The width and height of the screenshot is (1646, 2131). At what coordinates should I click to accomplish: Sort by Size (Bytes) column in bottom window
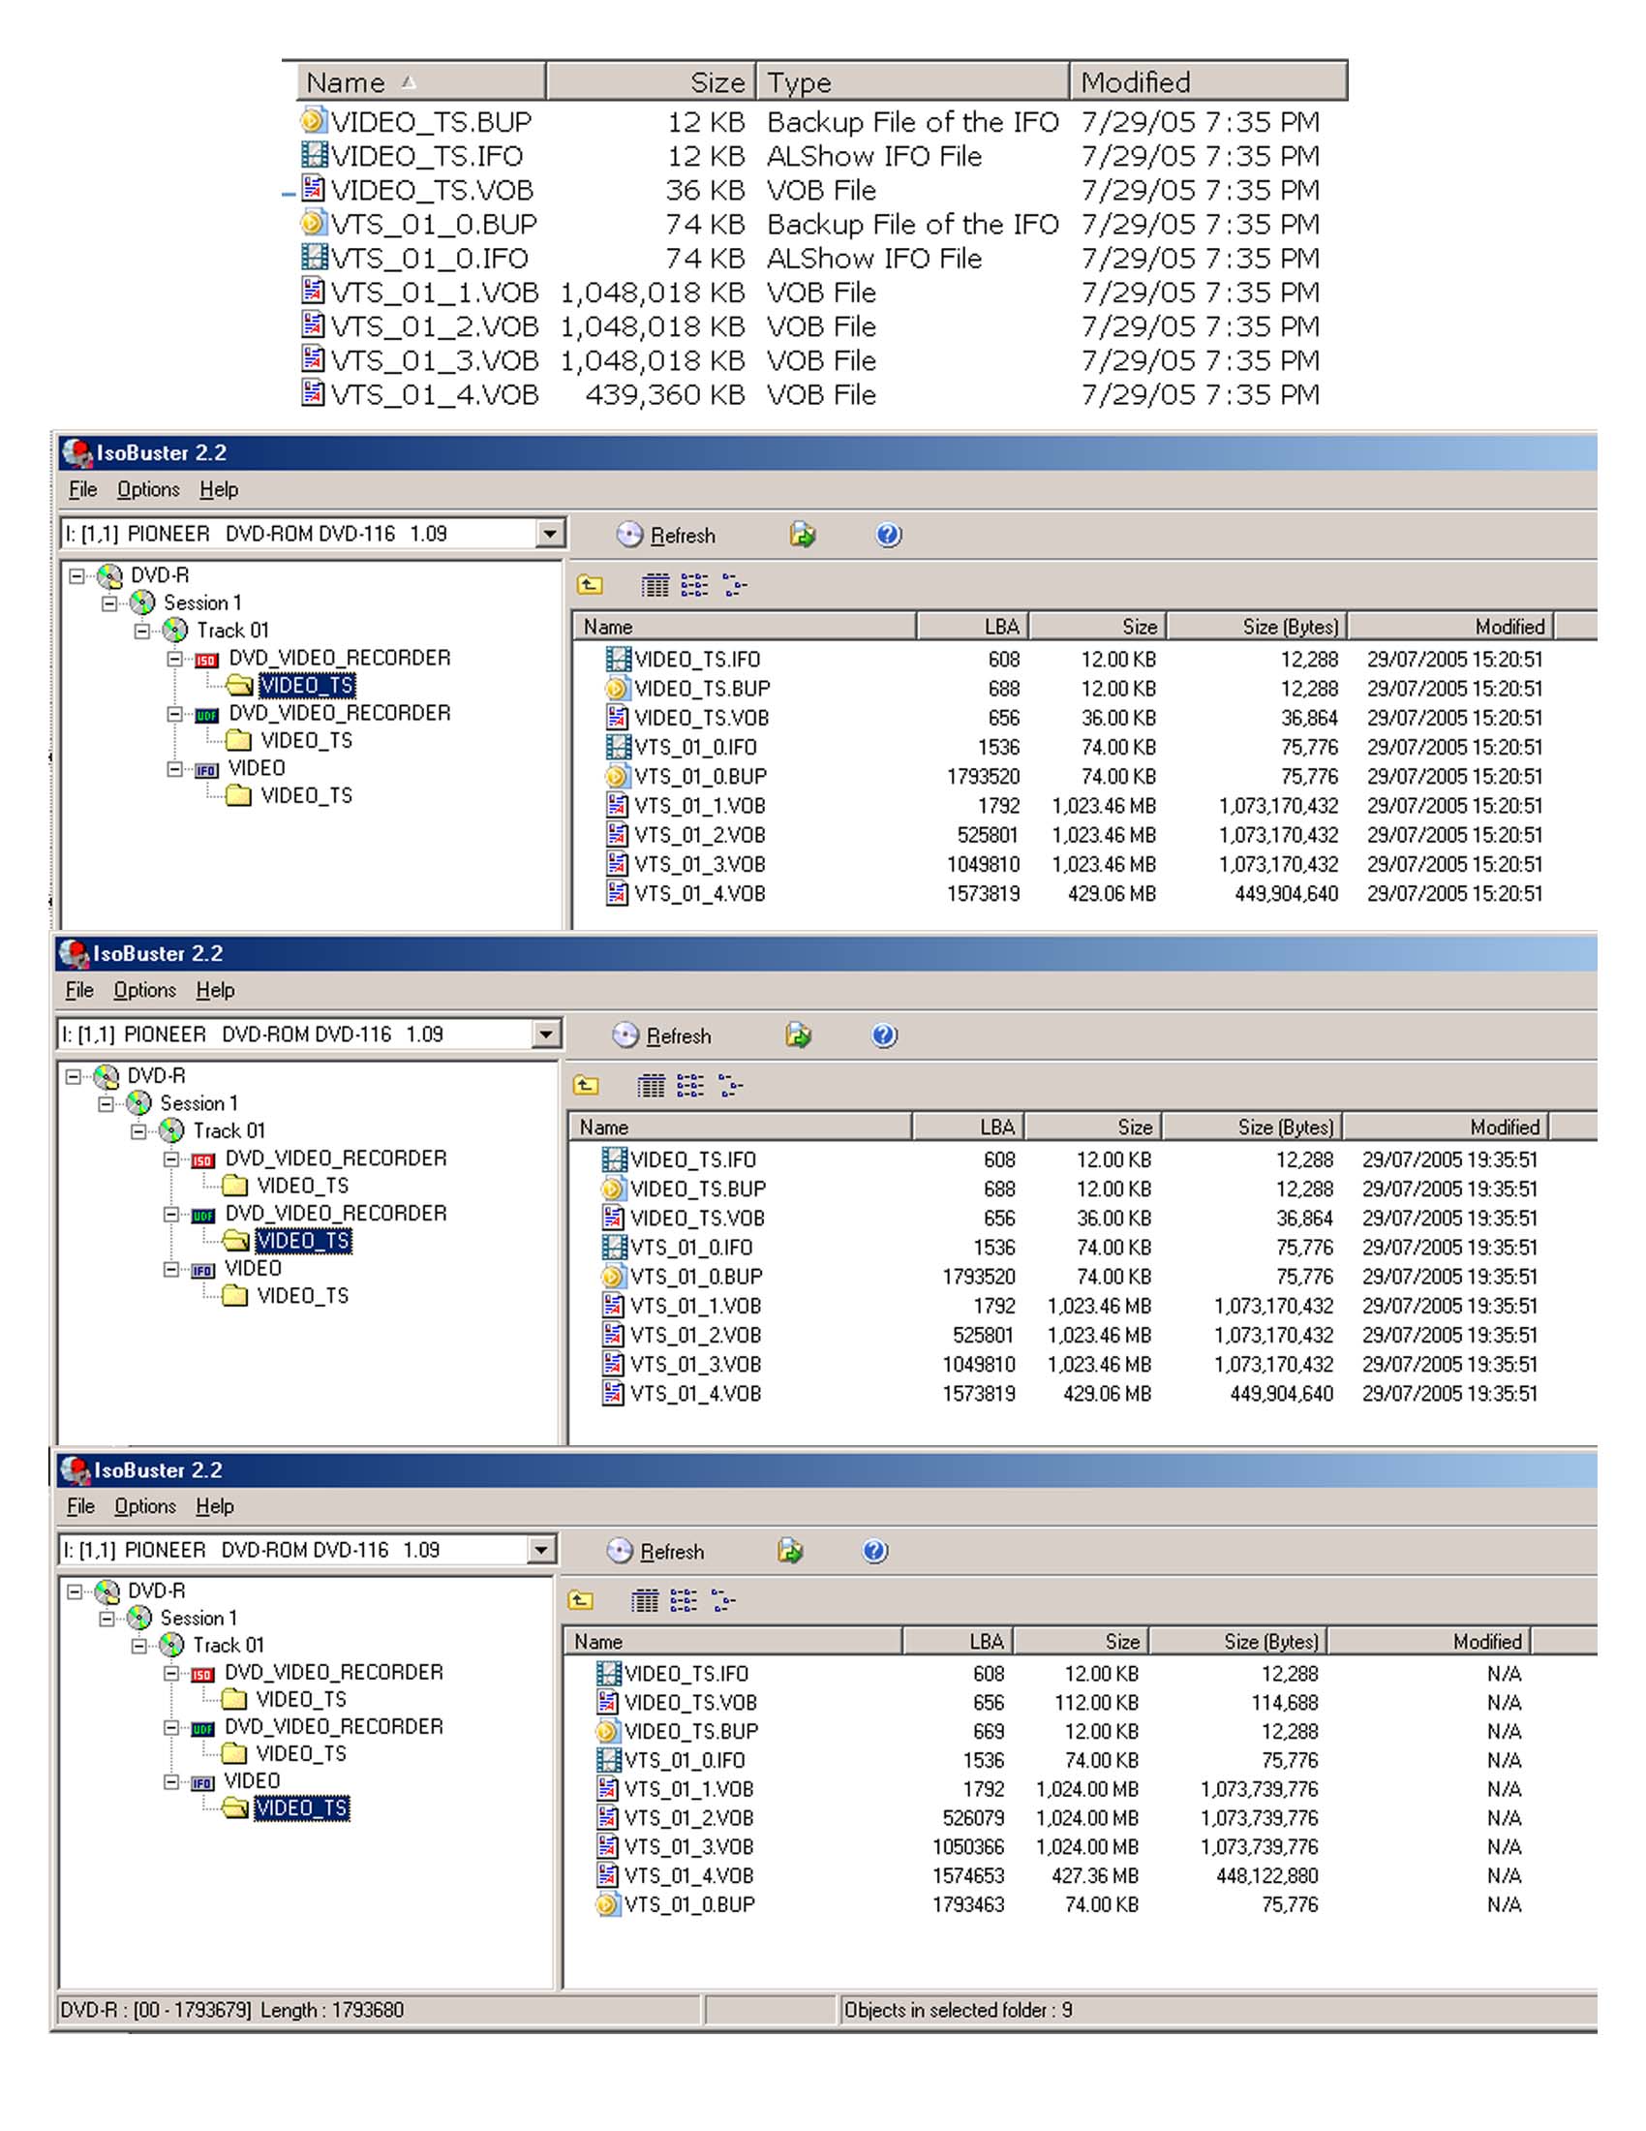1238,1642
